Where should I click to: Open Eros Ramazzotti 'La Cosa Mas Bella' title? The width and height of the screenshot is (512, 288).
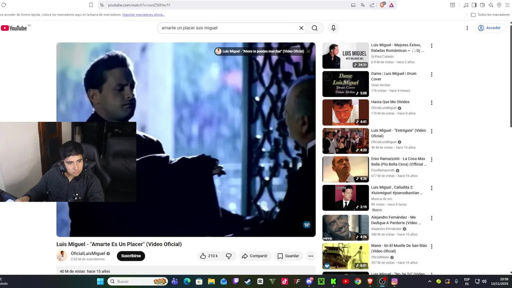pos(399,162)
